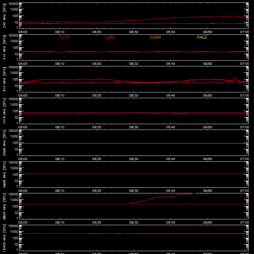Select the 1415 MHz [SFU] axis title
Image resolution: width=254 pixels, height=254 pixels.
(x=4, y=111)
